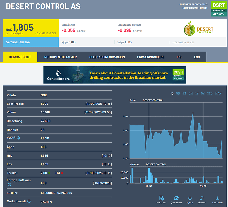Click the Siden forrige sluttkurs -0,095 value
228x207 pixels.
tap(124, 30)
